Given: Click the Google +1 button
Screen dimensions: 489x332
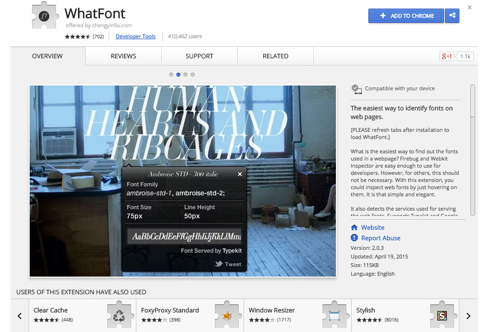Looking at the screenshot, I should tap(446, 56).
